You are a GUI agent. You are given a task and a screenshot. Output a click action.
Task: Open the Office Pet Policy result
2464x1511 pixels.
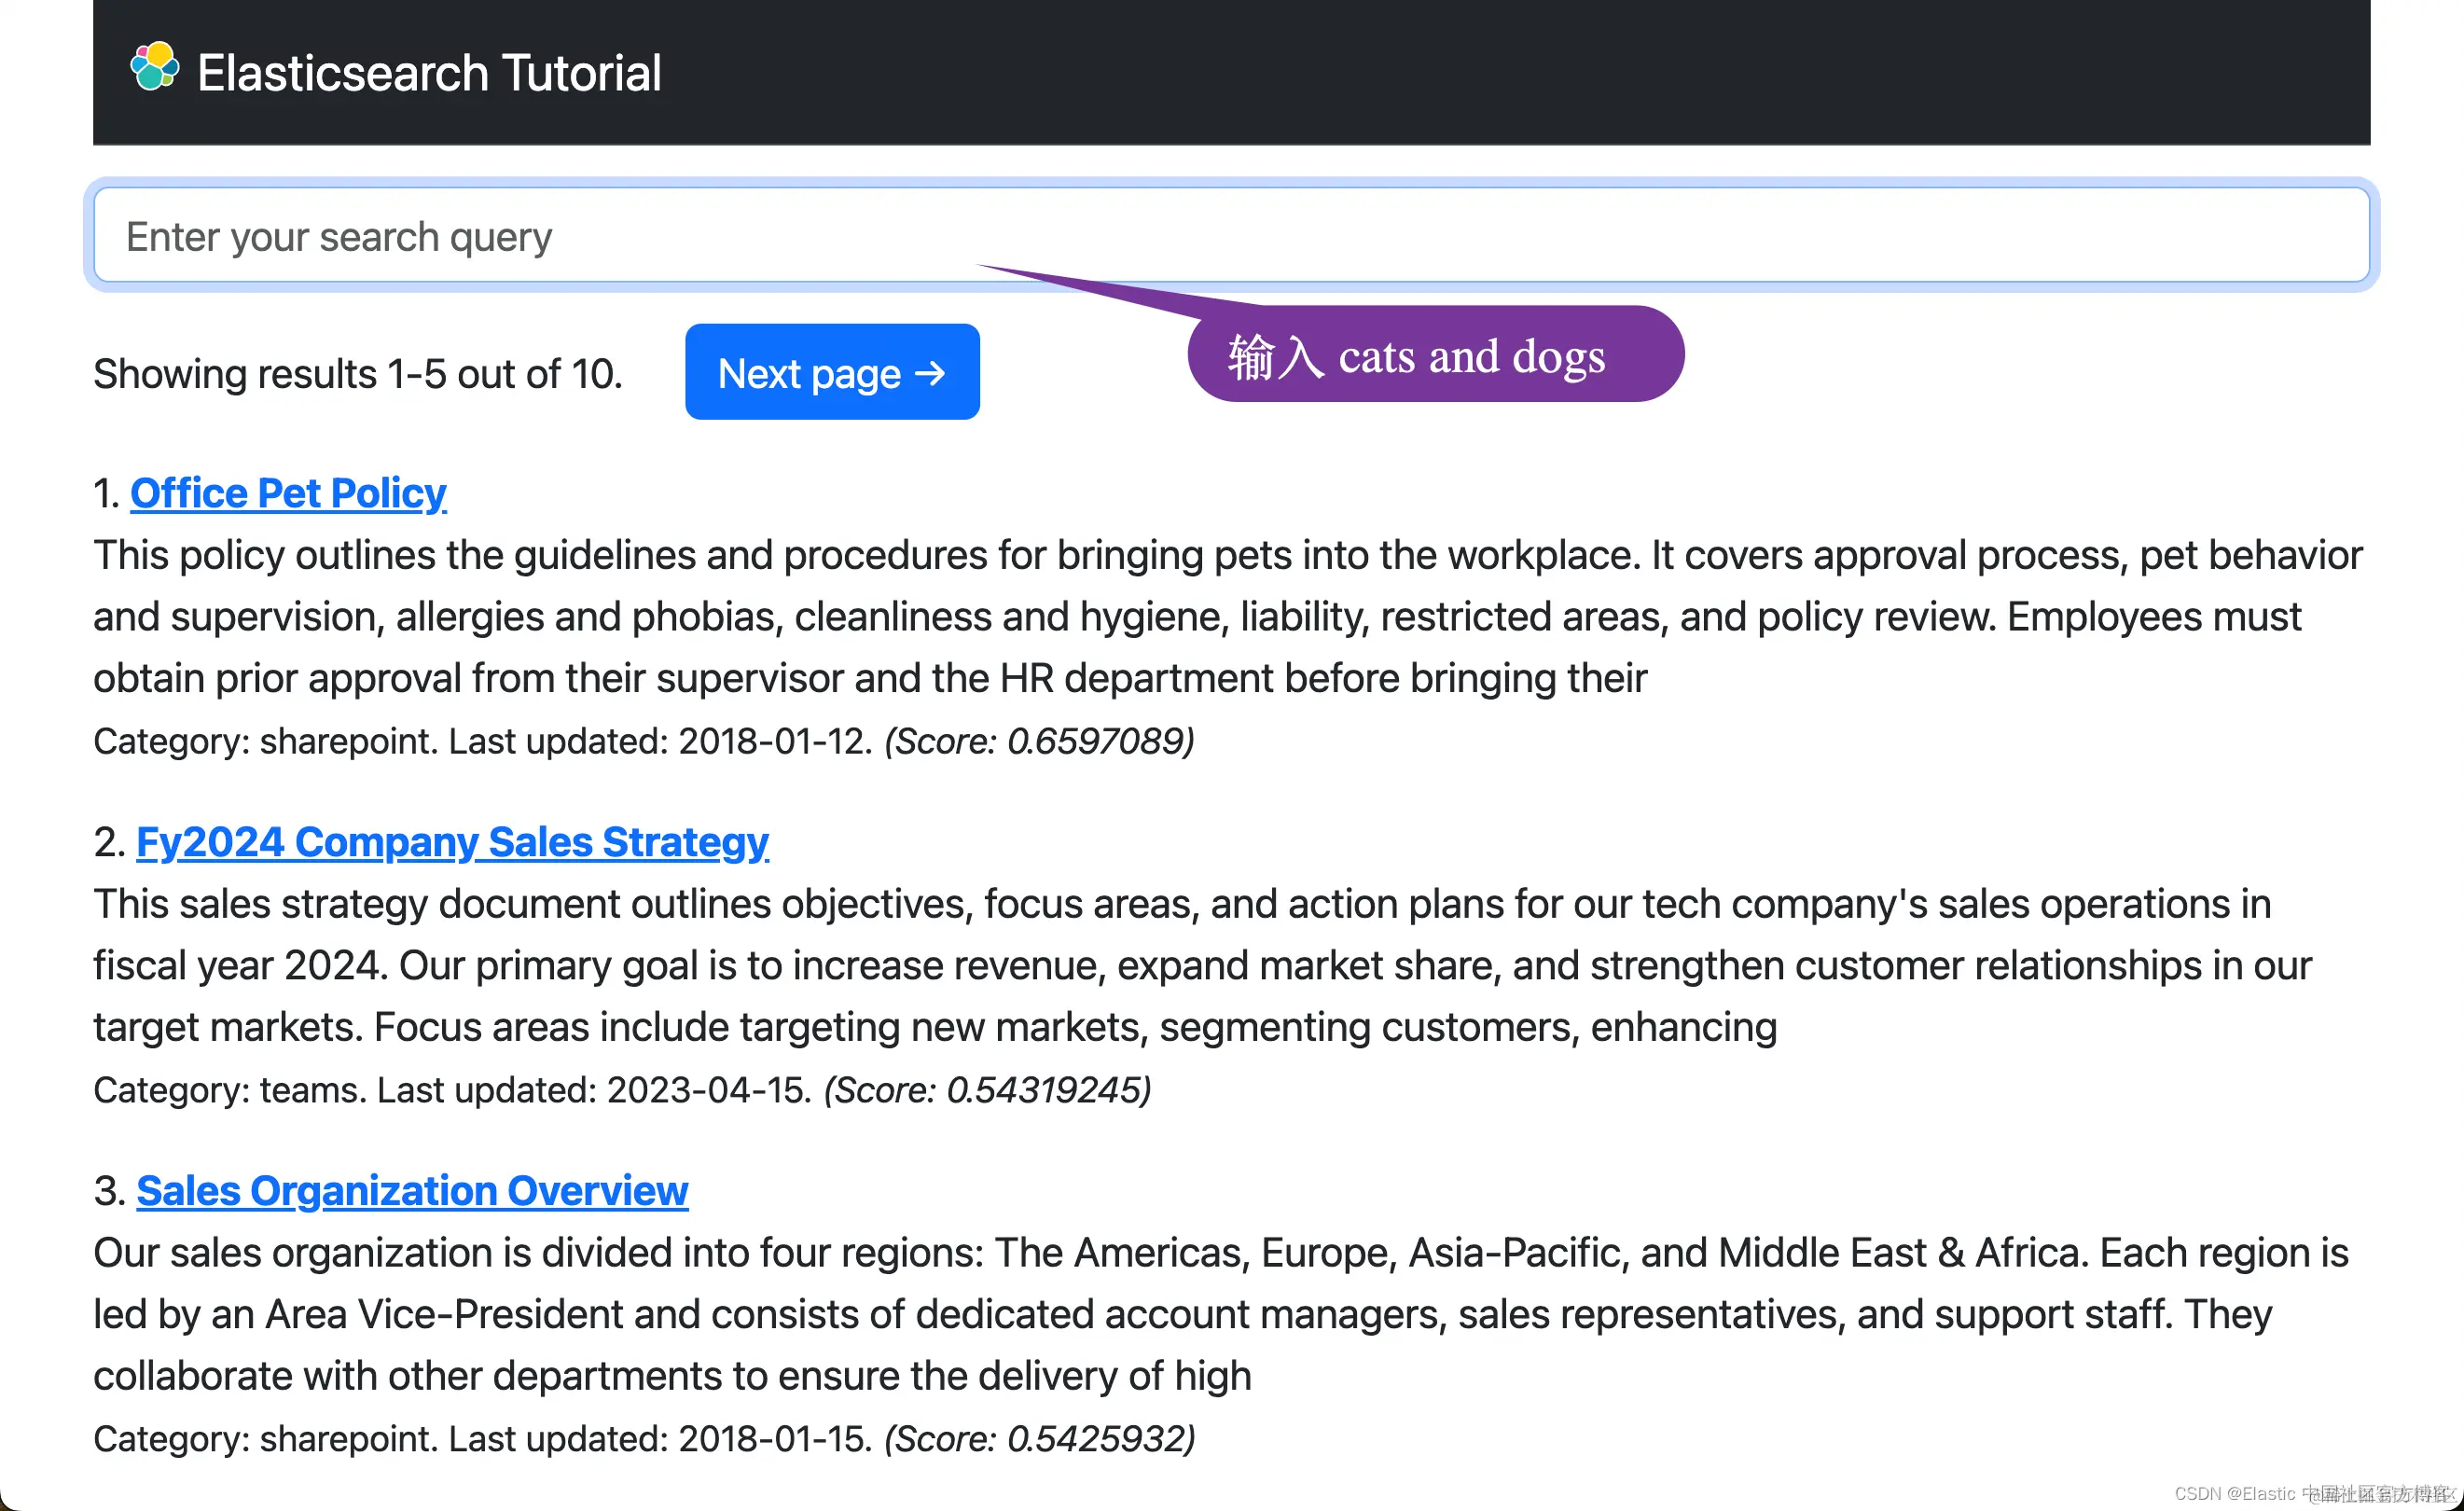(x=288, y=493)
